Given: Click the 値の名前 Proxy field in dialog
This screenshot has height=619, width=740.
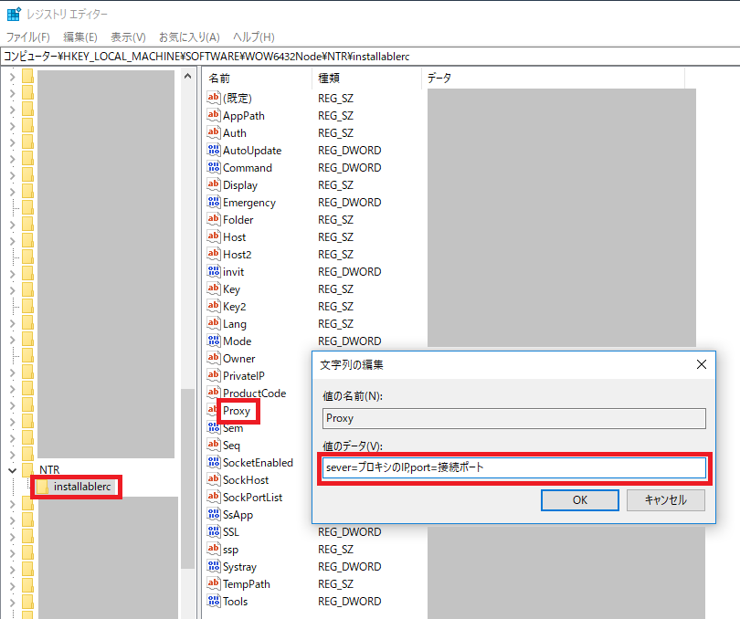Looking at the screenshot, I should coord(514,418).
